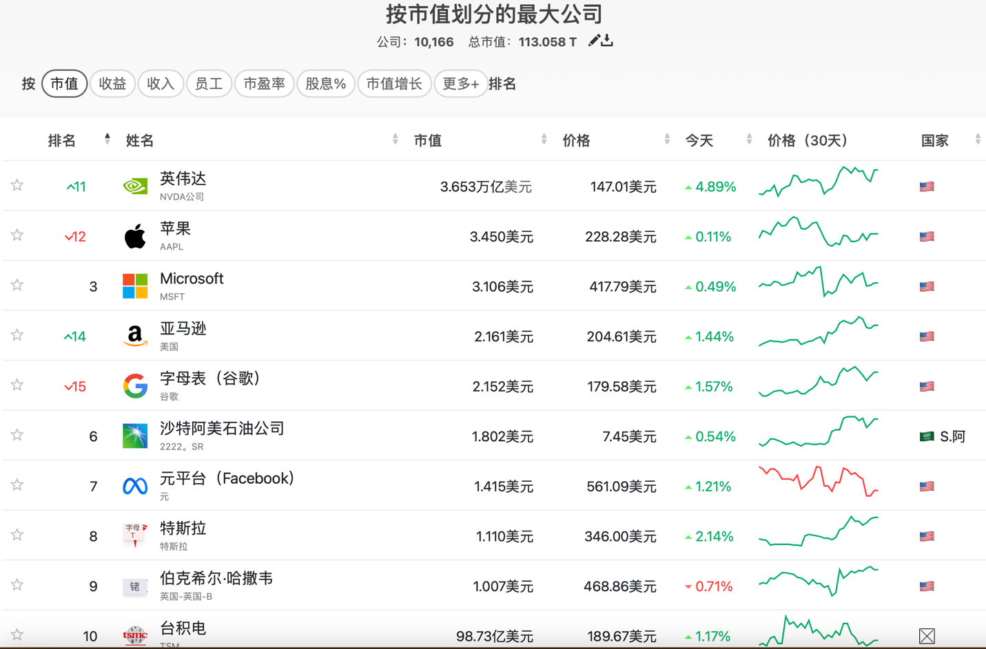The height and width of the screenshot is (649, 986).
Task: Star Microsoft as a favorite
Action: pos(17,285)
